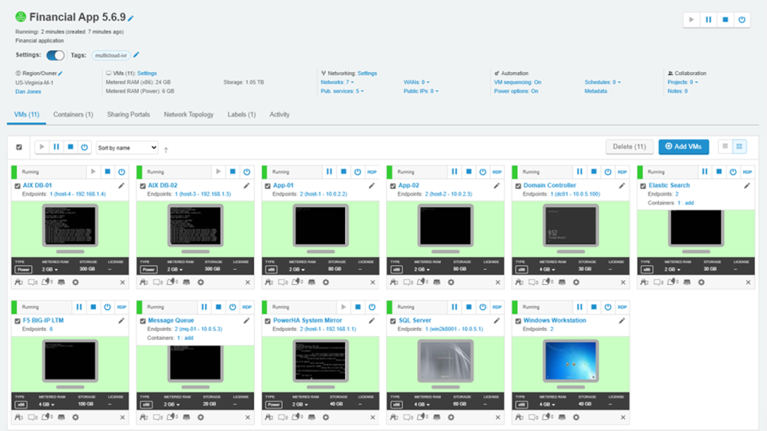The image size is (767, 431).
Task: Open settings gear for SQL Server
Action: 451,417
